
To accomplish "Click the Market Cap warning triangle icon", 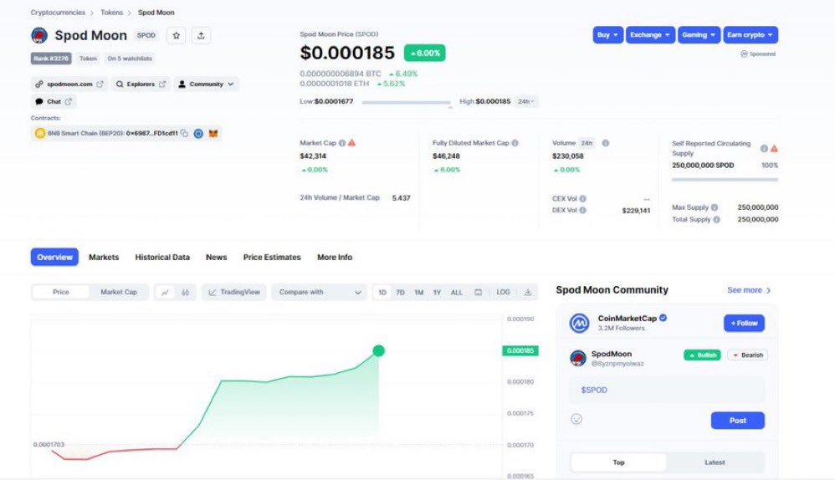I will coord(351,143).
